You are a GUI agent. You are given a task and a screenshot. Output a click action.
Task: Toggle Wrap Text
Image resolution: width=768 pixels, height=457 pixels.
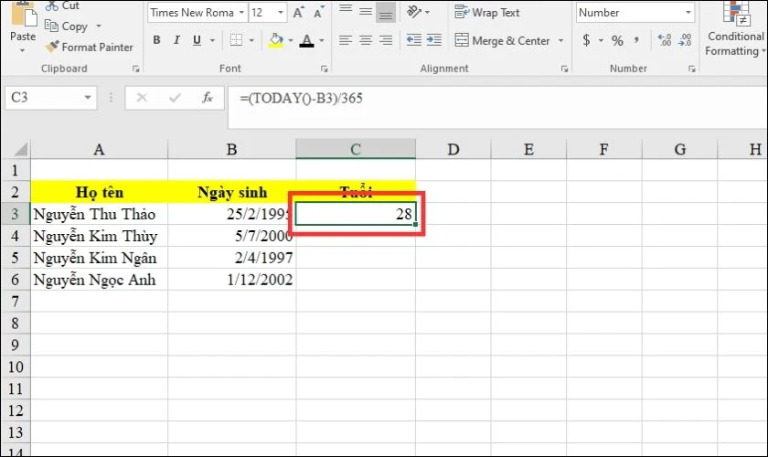[x=486, y=13]
